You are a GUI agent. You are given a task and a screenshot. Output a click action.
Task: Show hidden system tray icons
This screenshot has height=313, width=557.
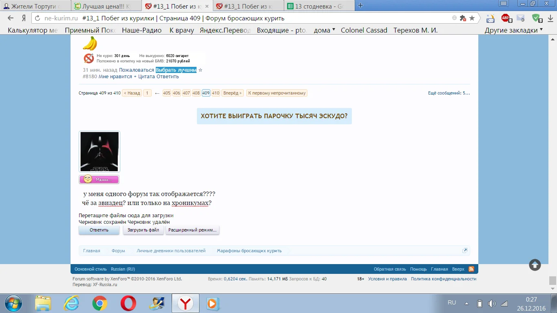pyautogui.click(x=467, y=303)
